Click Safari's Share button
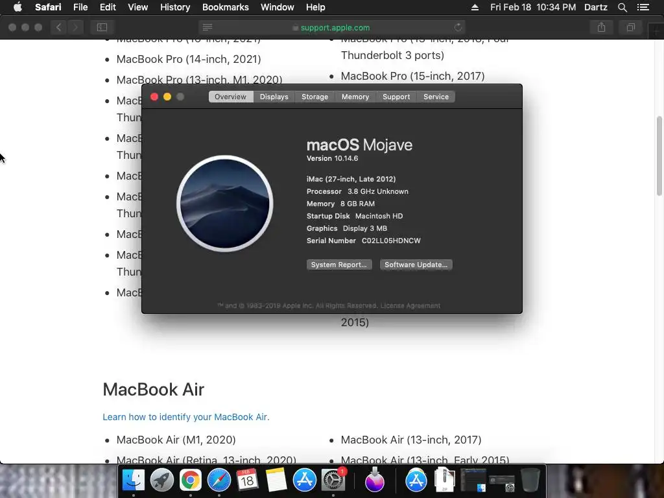The image size is (664, 498). [x=601, y=27]
